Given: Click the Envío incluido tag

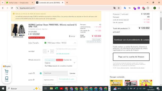Looking at the screenshot, I should point(97,39).
